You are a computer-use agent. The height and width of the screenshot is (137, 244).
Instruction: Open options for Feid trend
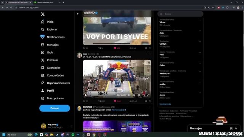pos(200,53)
